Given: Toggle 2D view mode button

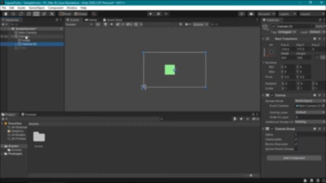Looking at the screenshot, I should click(98, 24).
